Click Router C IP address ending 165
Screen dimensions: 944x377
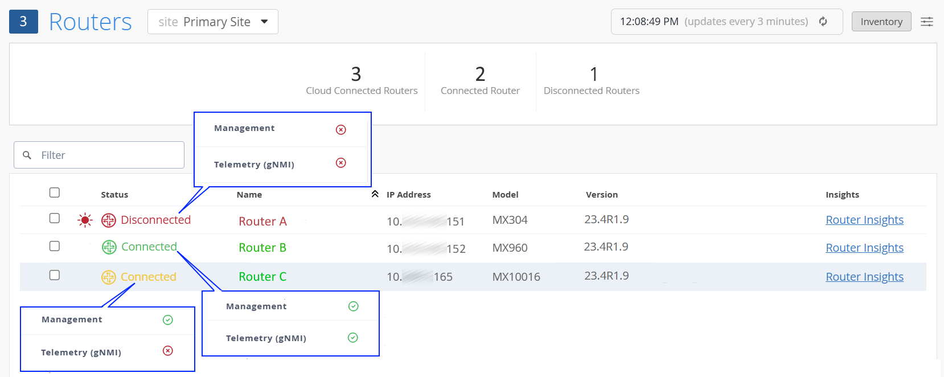[420, 277]
